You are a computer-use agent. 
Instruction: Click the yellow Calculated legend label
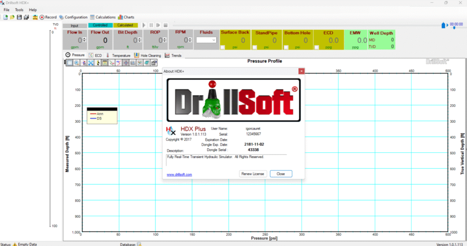click(125, 25)
